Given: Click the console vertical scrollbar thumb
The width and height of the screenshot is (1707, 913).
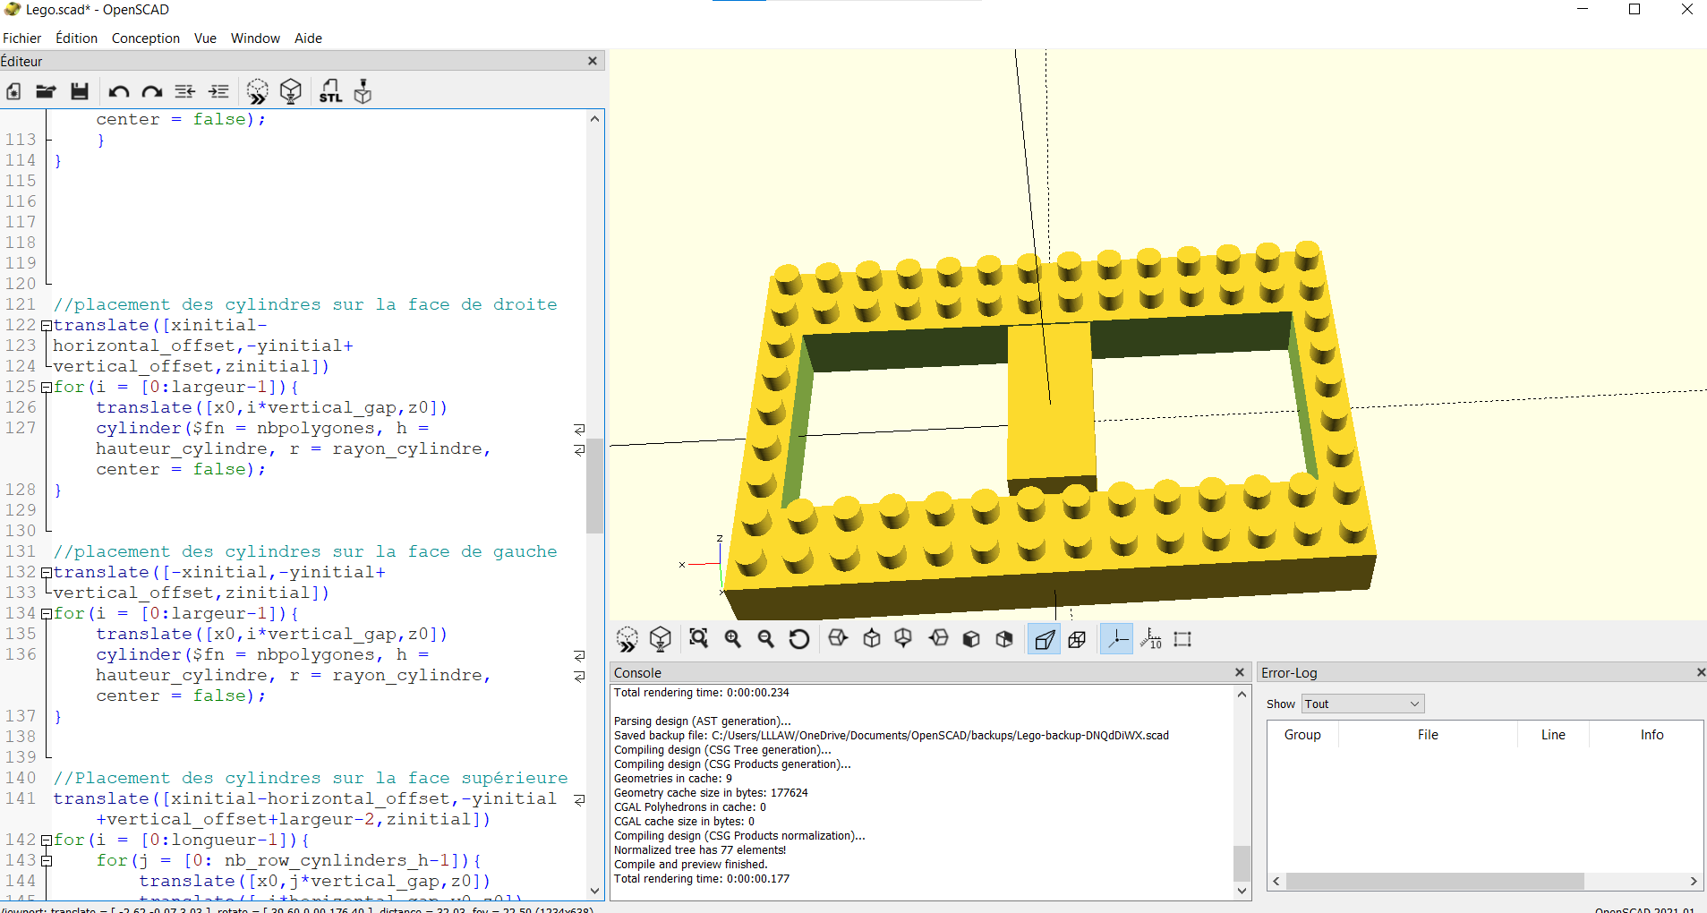Looking at the screenshot, I should coord(1242,864).
